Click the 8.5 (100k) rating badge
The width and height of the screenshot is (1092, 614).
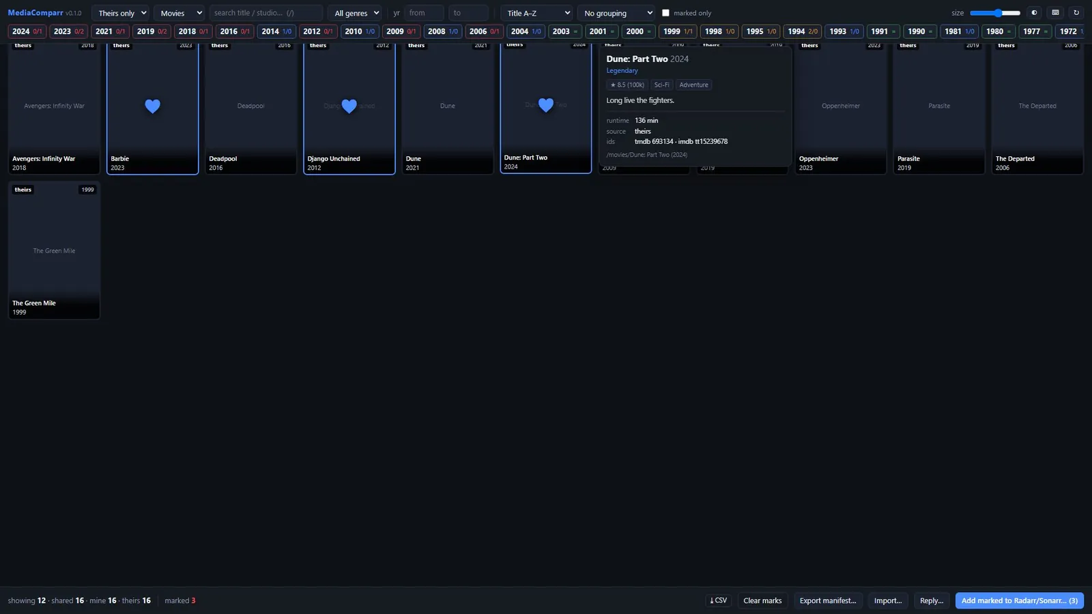[627, 85]
